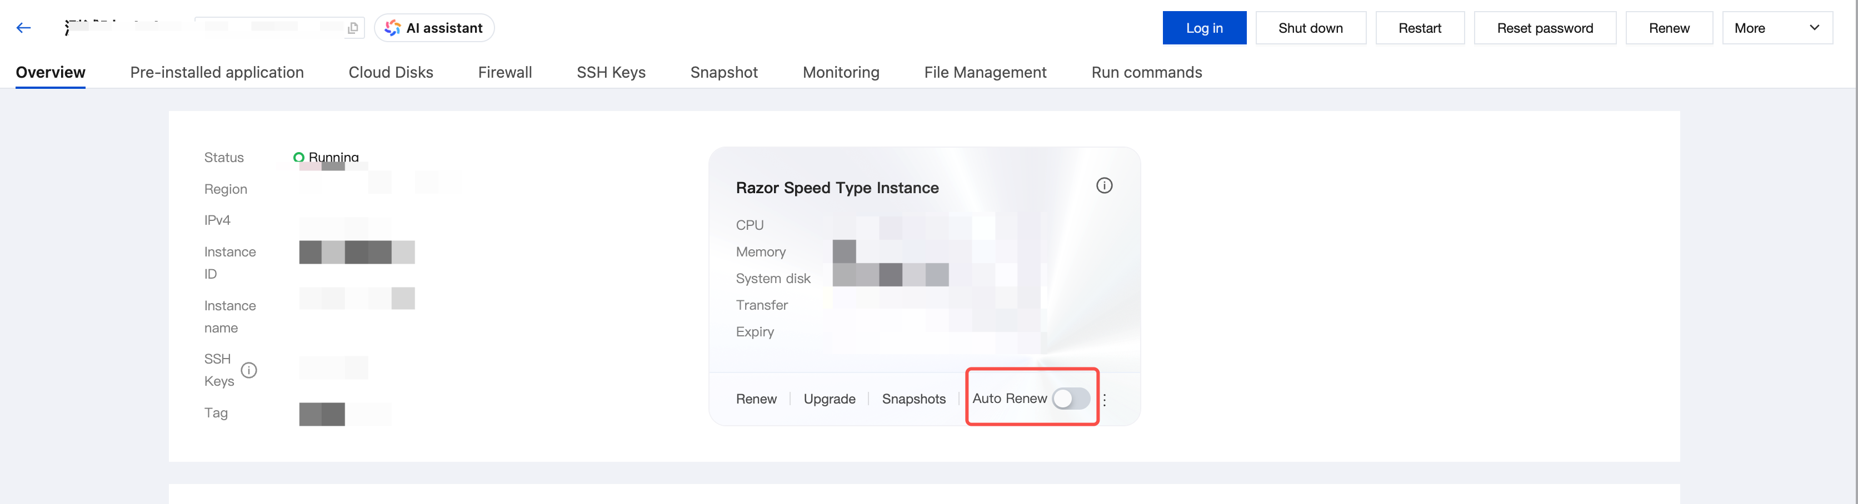Click the Log in button

tap(1204, 28)
